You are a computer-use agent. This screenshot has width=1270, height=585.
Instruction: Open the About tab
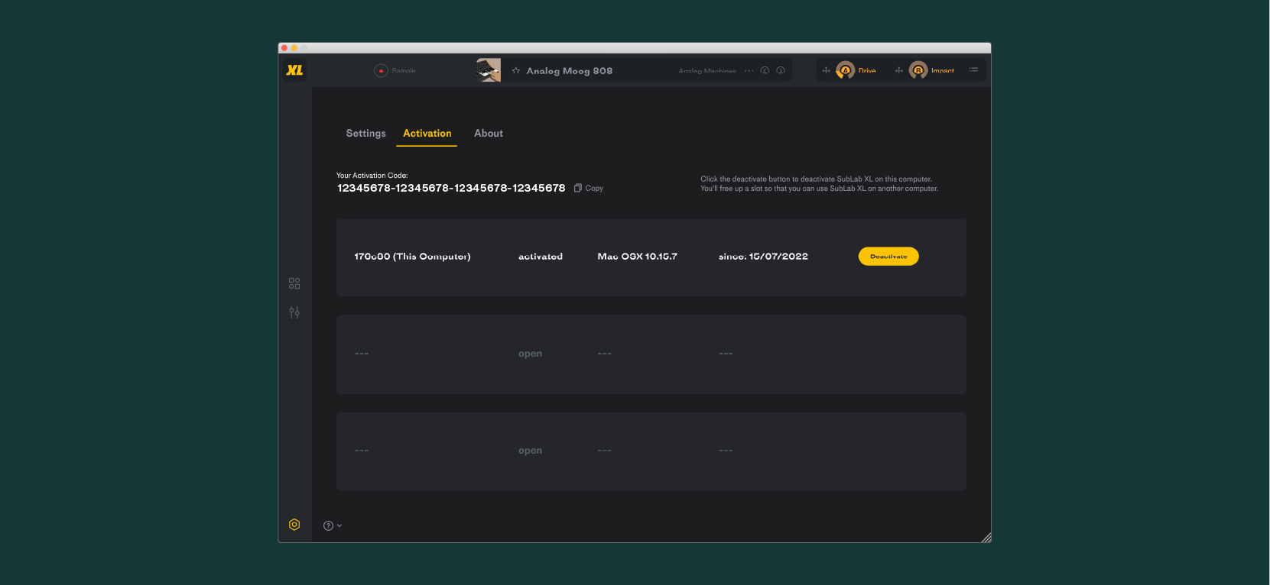[489, 134]
